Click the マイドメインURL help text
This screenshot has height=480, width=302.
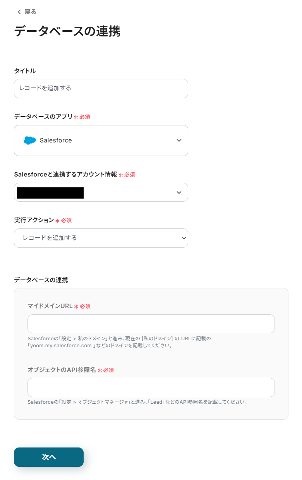pyautogui.click(x=119, y=342)
